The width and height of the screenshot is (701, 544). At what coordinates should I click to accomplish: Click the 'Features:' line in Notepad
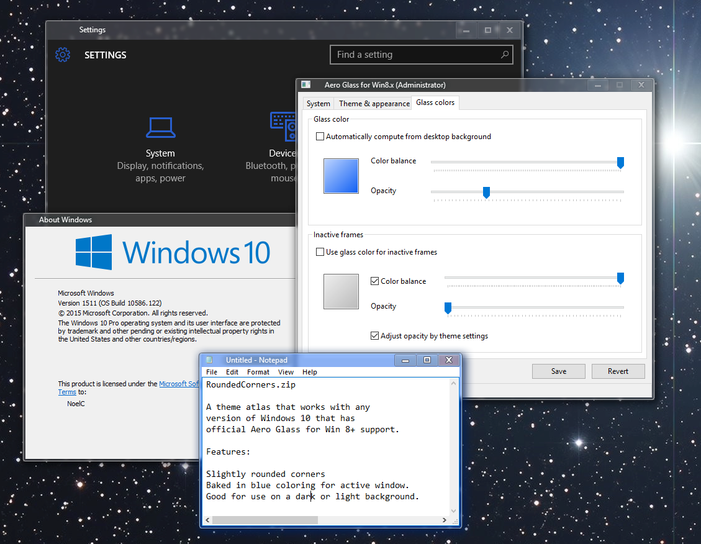[228, 451]
